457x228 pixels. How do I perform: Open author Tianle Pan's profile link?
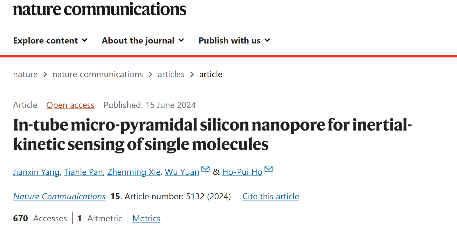[83, 172]
